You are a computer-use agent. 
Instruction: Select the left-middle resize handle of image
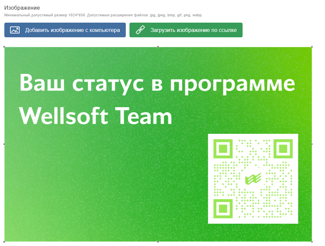(4, 144)
